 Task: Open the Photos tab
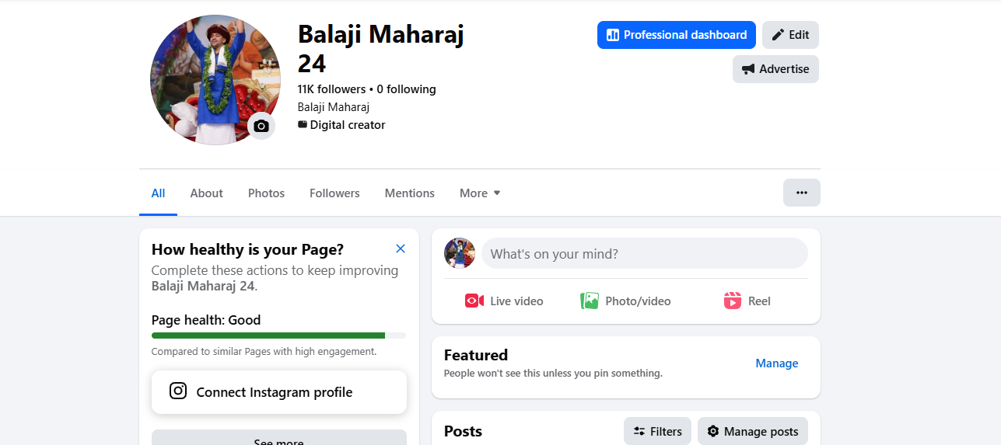coord(266,193)
